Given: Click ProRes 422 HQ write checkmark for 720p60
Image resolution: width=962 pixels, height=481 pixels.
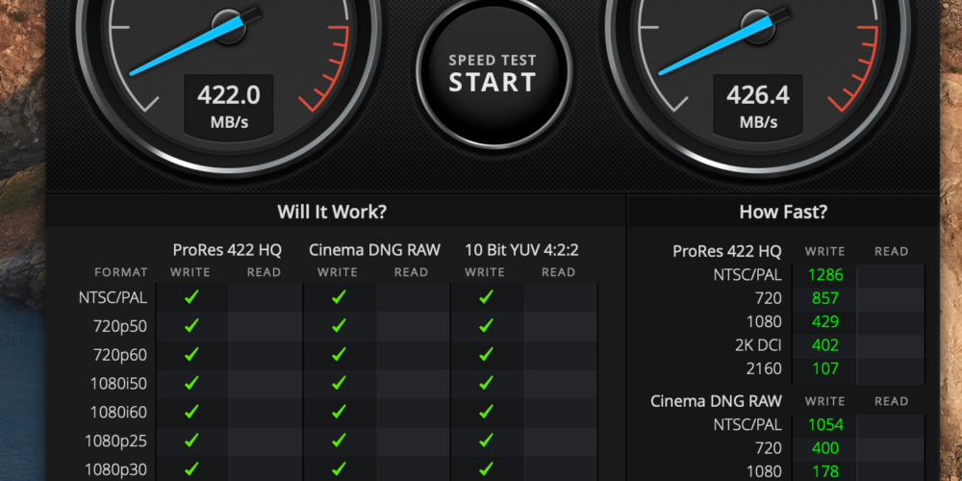Looking at the screenshot, I should pos(192,355).
